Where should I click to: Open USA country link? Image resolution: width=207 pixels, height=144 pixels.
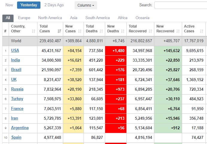tap(15, 51)
